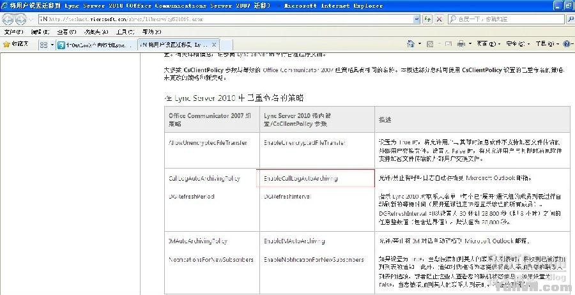Viewport: 575px width, 295px height.
Task: Open the 页面(P) command bar menu
Action: (x=489, y=44)
